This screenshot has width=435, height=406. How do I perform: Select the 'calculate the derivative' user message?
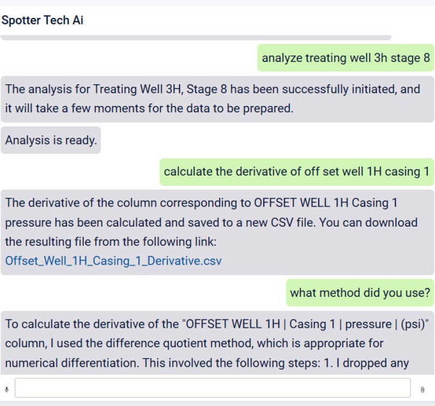click(296, 171)
